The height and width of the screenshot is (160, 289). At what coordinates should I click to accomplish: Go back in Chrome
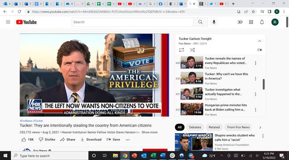(5, 12)
